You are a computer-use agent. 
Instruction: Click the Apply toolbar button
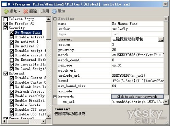click(x=45, y=11)
